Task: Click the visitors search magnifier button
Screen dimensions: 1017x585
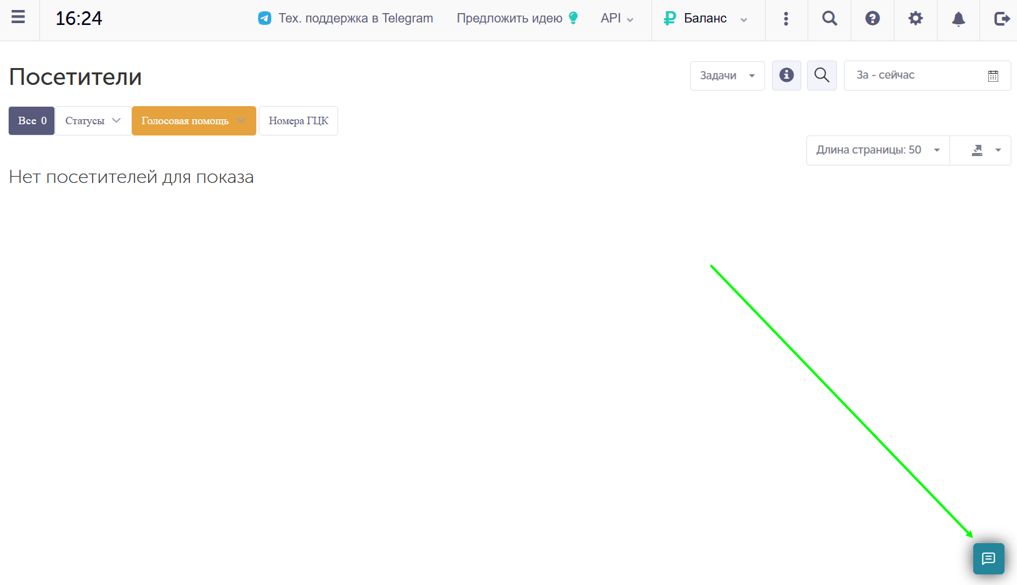Action: 822,76
